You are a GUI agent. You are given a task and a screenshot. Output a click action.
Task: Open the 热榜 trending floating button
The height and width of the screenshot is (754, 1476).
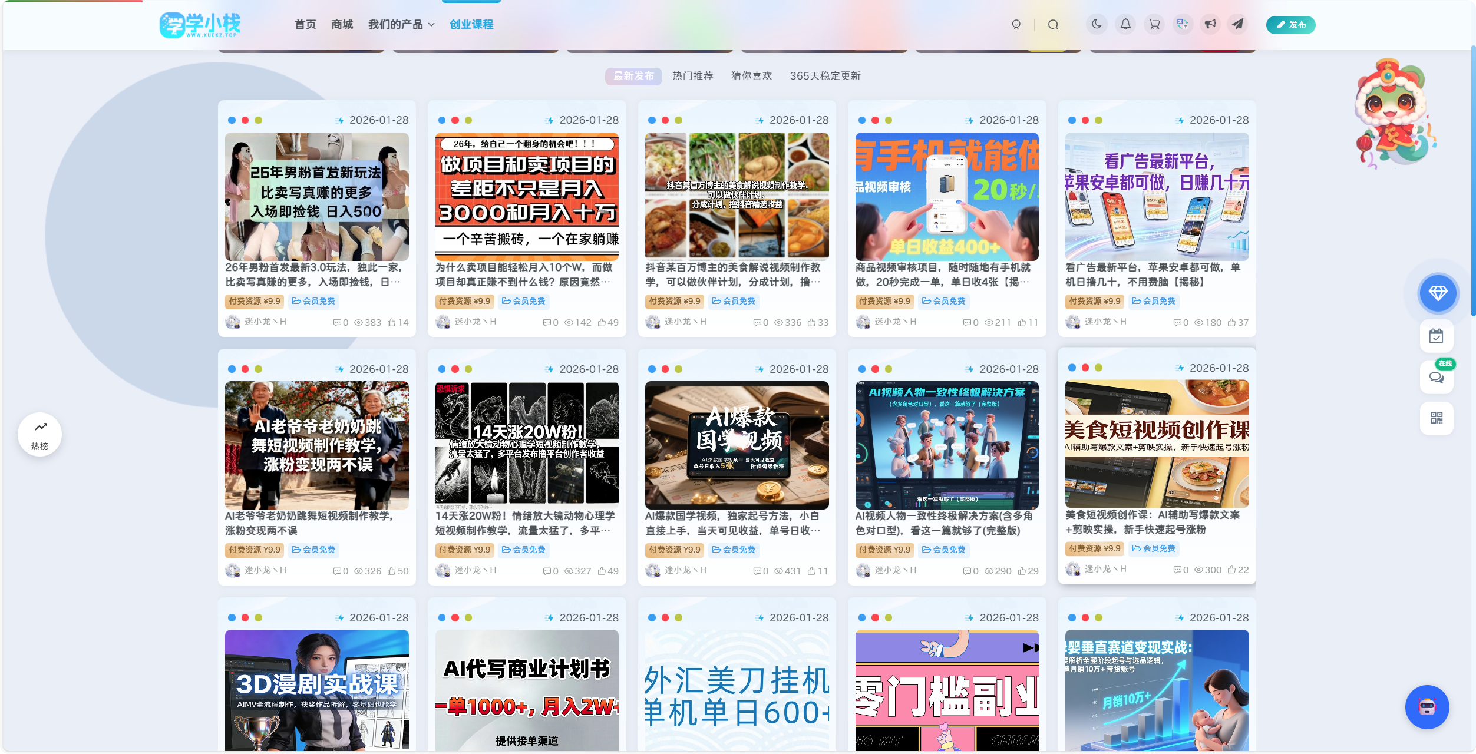pos(40,435)
